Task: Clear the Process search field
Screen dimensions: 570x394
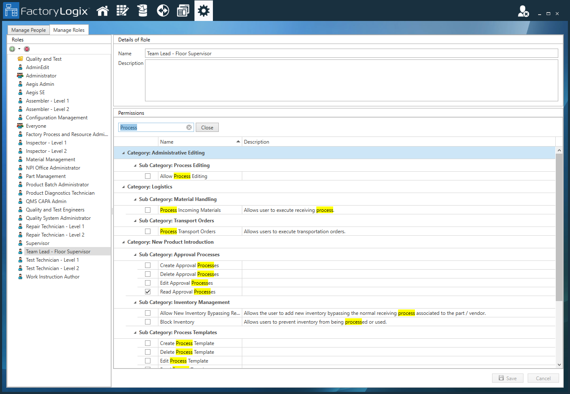Action: tap(189, 127)
